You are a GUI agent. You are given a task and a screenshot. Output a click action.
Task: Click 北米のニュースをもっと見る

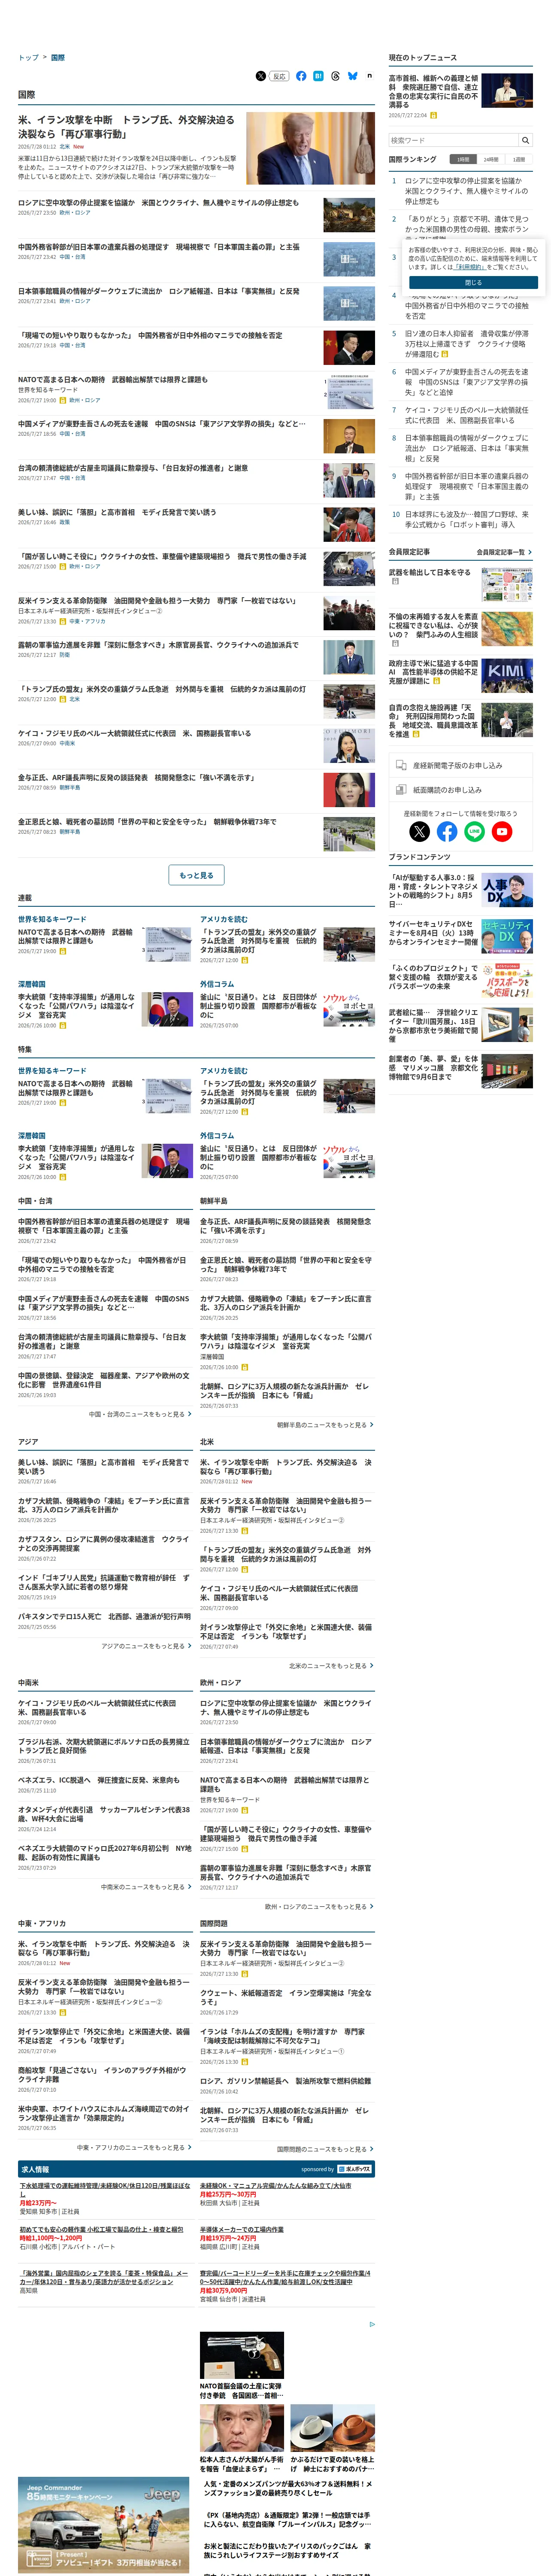331,1666
